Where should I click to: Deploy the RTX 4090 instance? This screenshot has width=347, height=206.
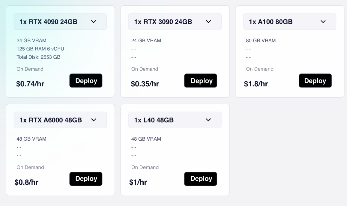[86, 81]
